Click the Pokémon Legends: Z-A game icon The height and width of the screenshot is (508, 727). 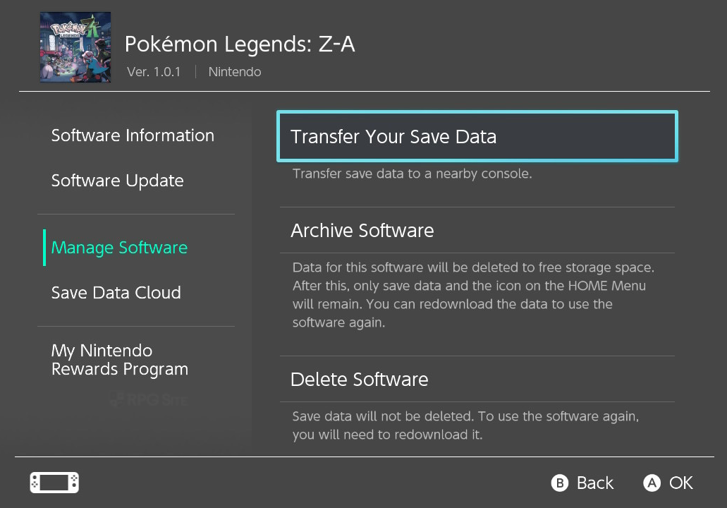click(x=75, y=47)
